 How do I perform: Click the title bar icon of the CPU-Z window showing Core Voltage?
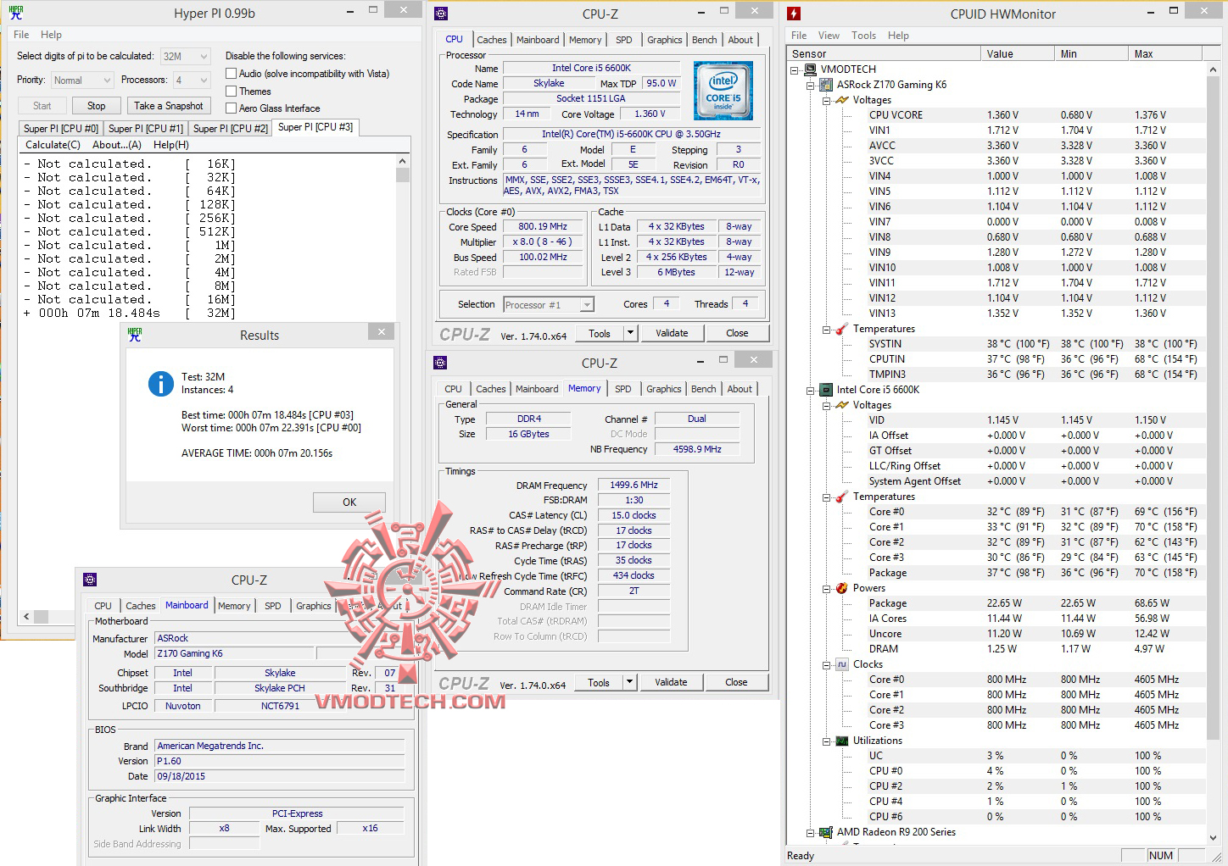(x=440, y=14)
